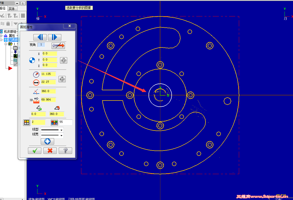
Task: Cancel with the red X button
Action: pyautogui.click(x=50, y=151)
